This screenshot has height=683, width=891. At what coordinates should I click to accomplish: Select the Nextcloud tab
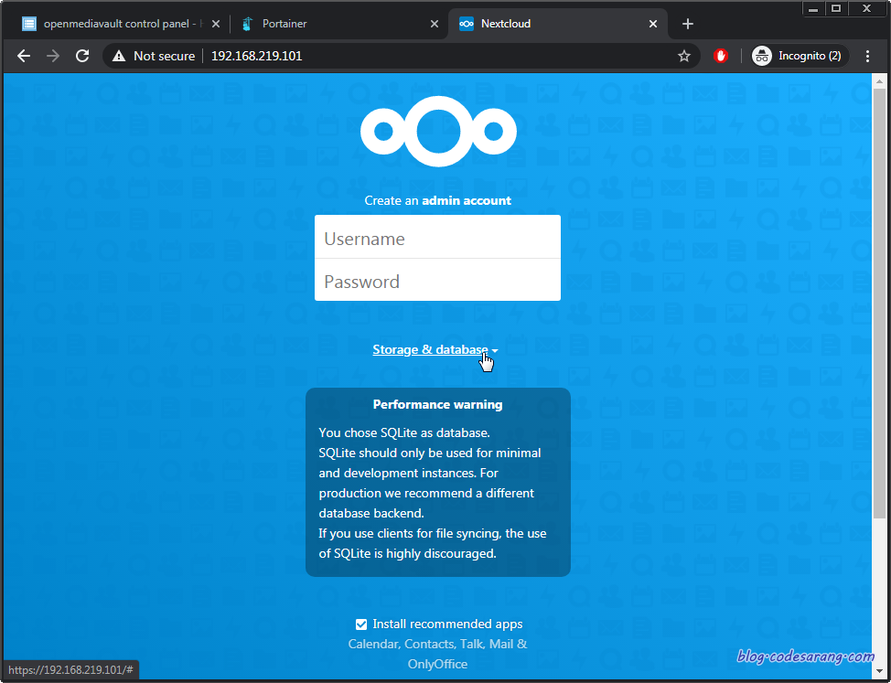557,24
